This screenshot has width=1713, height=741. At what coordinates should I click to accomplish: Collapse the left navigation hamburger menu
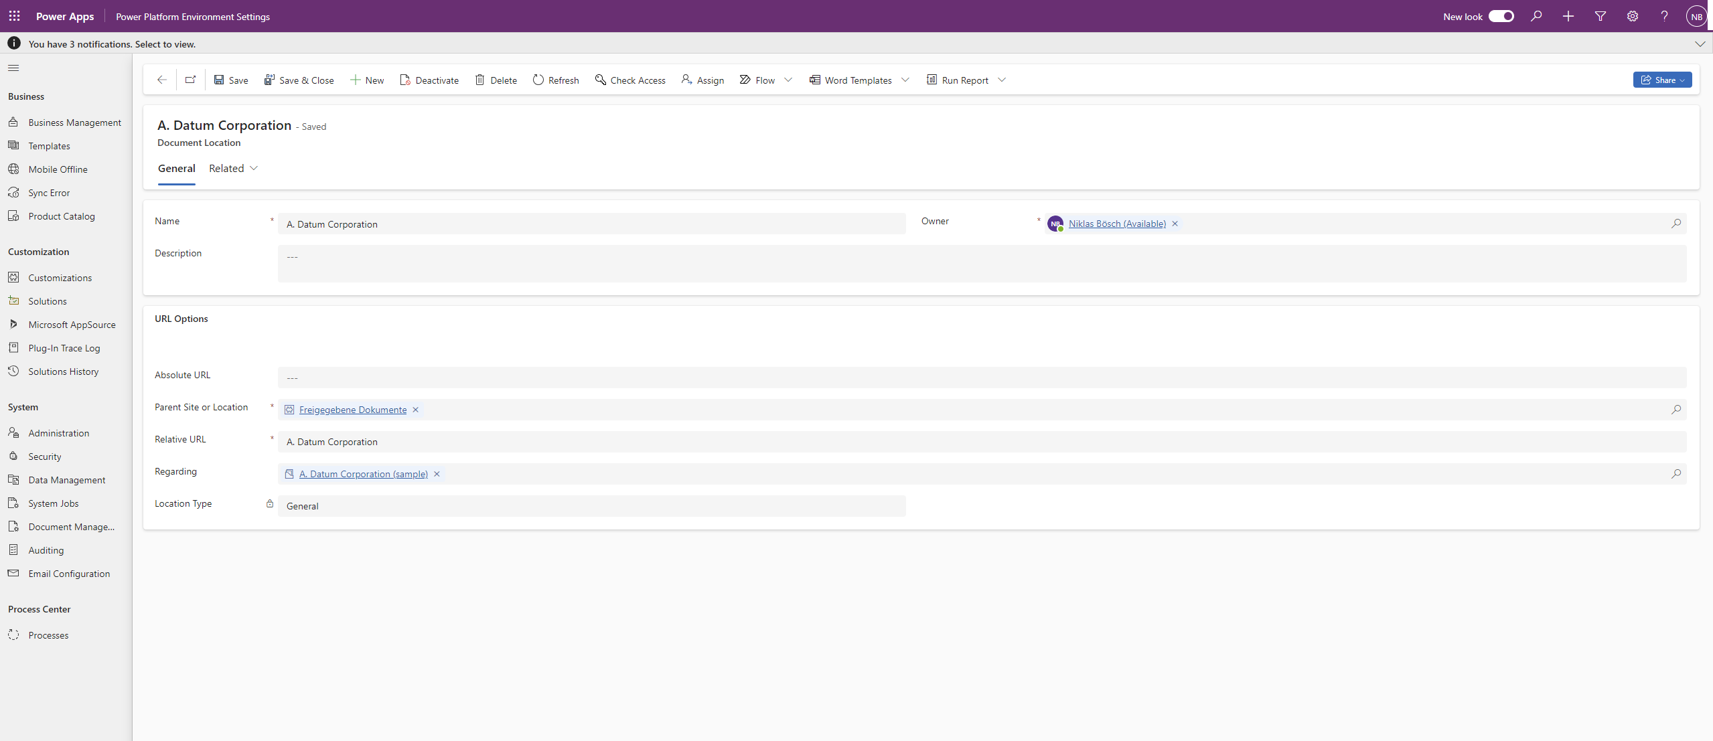[x=13, y=68]
